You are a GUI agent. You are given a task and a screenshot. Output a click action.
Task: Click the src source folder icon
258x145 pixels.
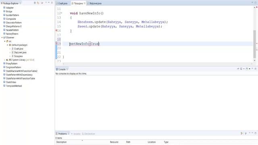pyautogui.click(x=7, y=41)
